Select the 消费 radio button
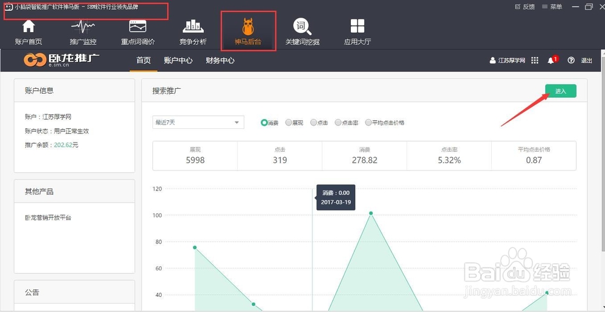Viewport: 605px width, 312px height. tap(264, 123)
